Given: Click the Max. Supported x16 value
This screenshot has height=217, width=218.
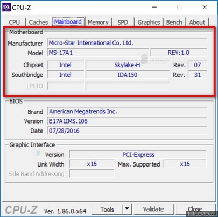Looking at the screenshot, I should click(185, 164).
